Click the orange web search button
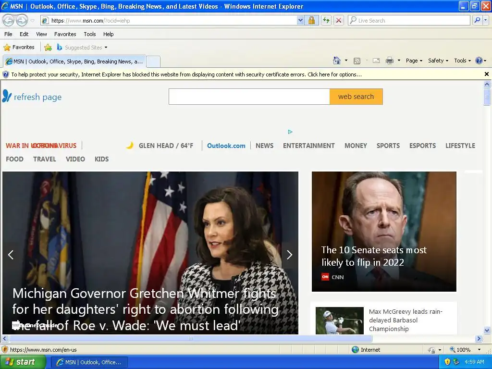The image size is (492, 369). [356, 97]
